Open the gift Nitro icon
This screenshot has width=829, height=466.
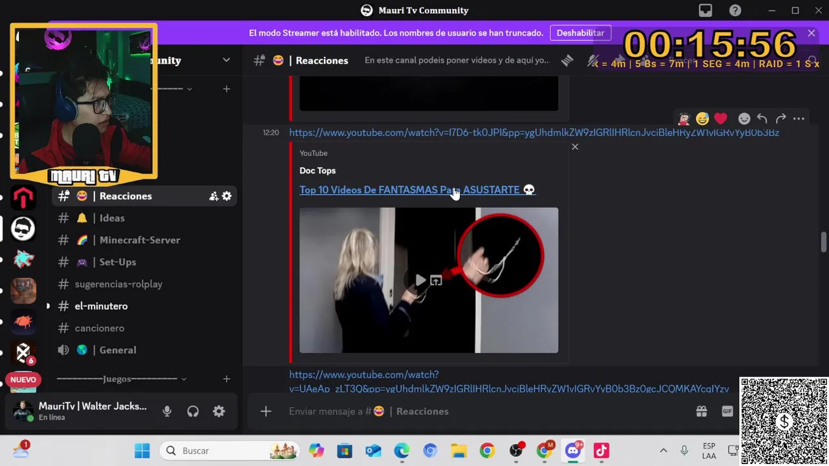click(x=701, y=411)
